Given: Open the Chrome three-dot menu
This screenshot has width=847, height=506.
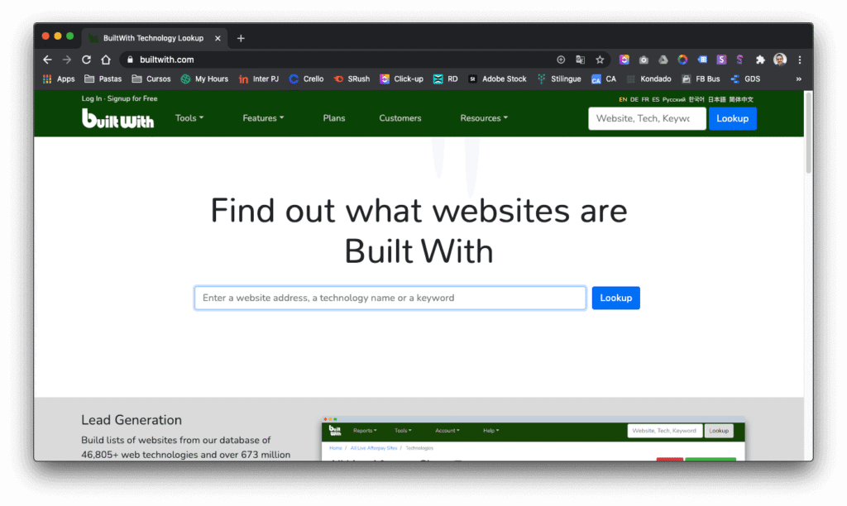Looking at the screenshot, I should pos(800,60).
